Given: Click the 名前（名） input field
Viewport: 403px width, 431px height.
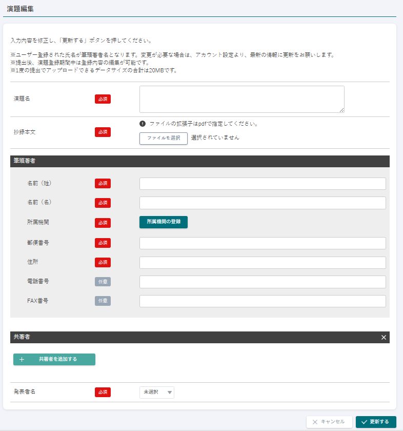Looking at the screenshot, I should pyautogui.click(x=263, y=203).
